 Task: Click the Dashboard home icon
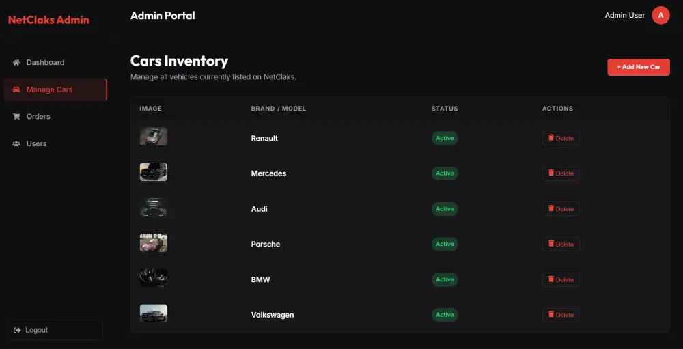pyautogui.click(x=16, y=62)
